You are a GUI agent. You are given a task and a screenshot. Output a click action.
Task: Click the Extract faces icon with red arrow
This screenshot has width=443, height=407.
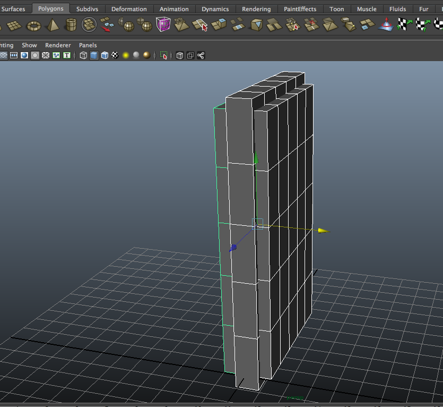pos(107,24)
